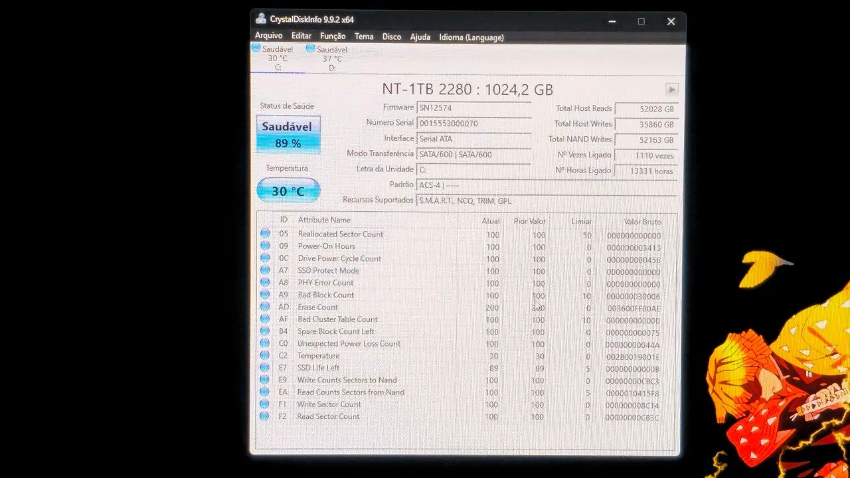Click status icon for Write Counts Sectors to Nand

(x=264, y=380)
